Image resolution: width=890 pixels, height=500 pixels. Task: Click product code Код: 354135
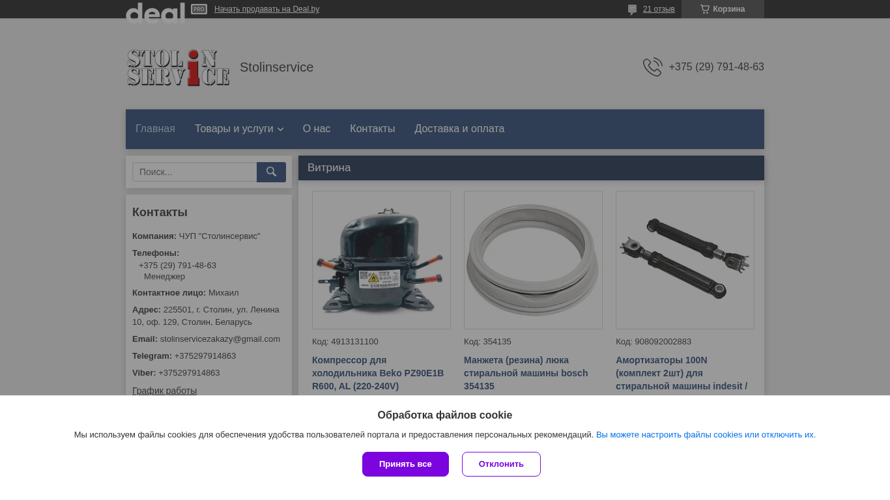coord(487,342)
